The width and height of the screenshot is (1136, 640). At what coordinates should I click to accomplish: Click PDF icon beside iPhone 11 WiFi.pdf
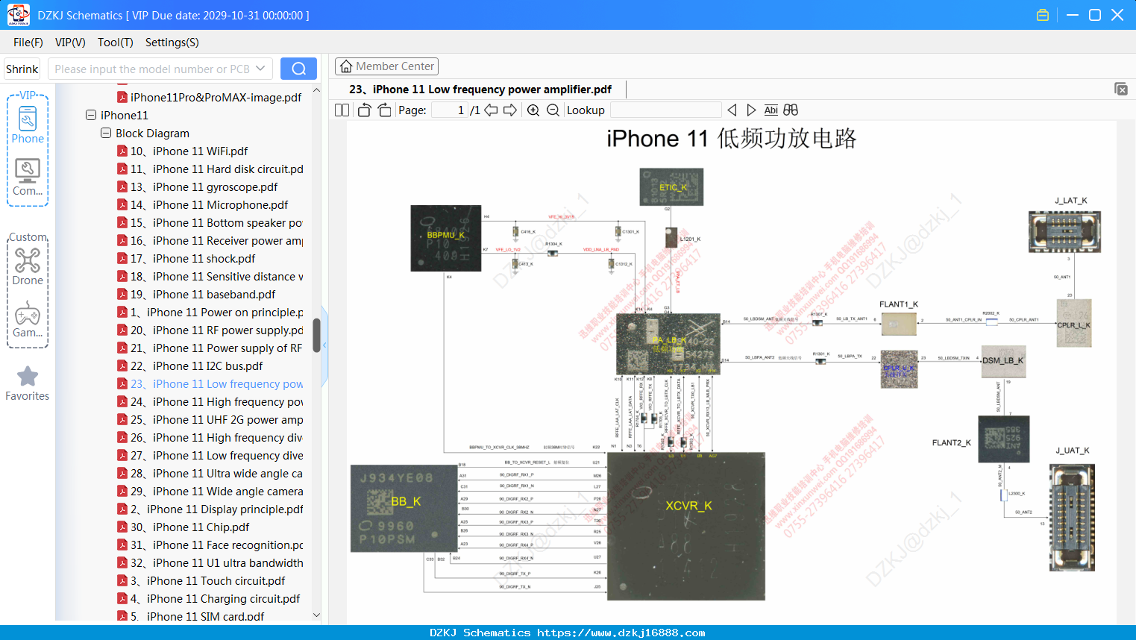(x=122, y=151)
